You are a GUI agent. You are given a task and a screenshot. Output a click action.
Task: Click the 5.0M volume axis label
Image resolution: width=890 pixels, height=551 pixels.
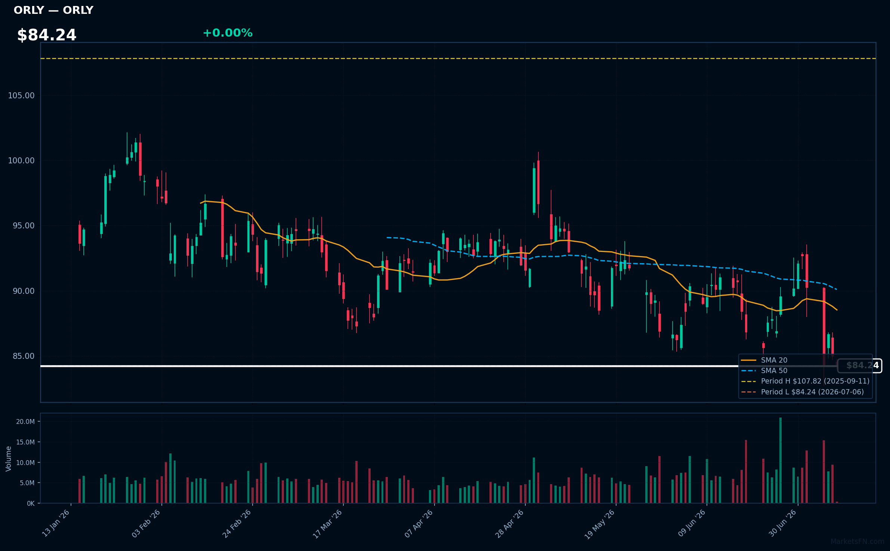click(27, 483)
